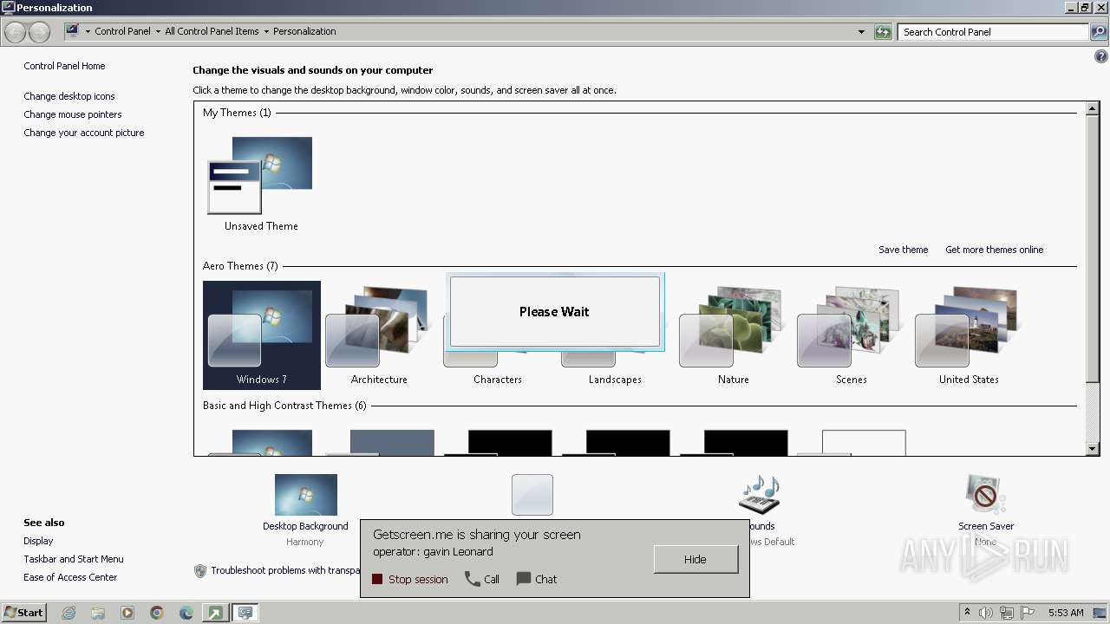Select the Nature theme
This screenshot has height=624, width=1110.
point(733,335)
